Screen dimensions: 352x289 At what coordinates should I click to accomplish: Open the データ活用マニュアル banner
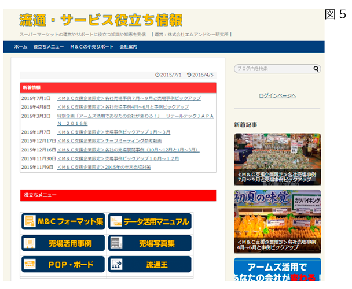point(150,221)
